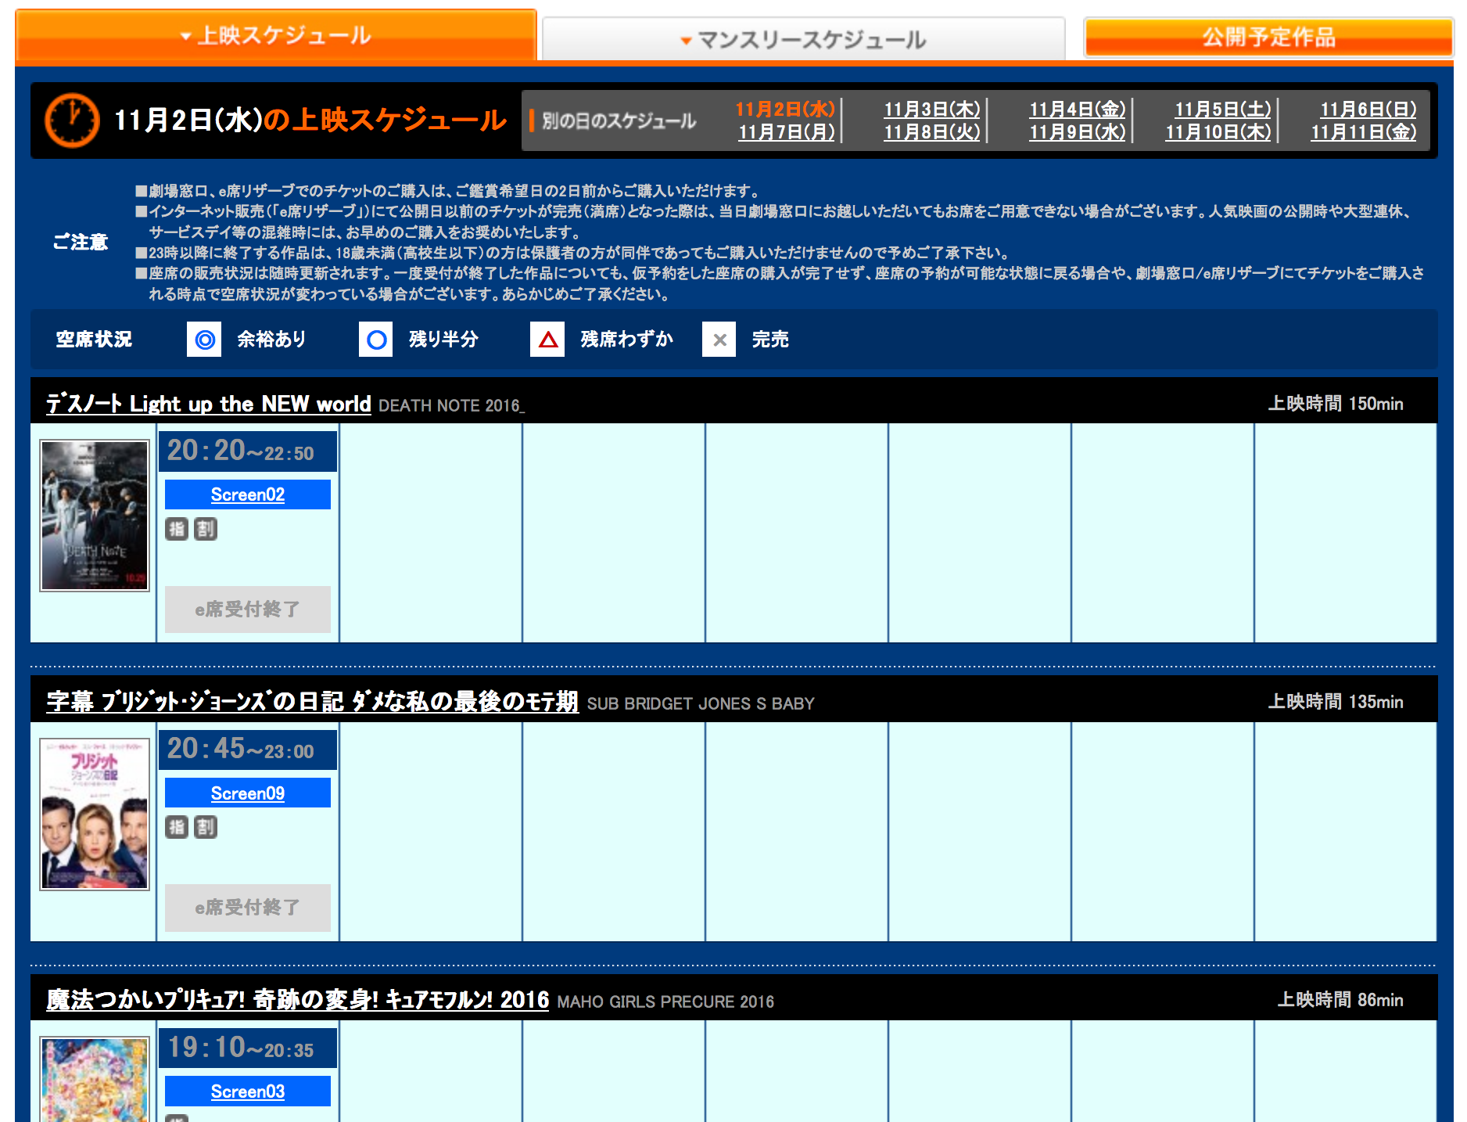Viewport: 1467px width, 1122px height.
Task: Select the 11月11日(金) schedule date
Action: (x=1364, y=131)
